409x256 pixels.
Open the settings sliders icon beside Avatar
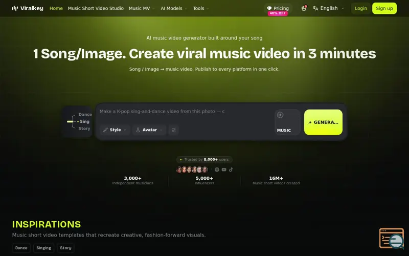point(173,130)
